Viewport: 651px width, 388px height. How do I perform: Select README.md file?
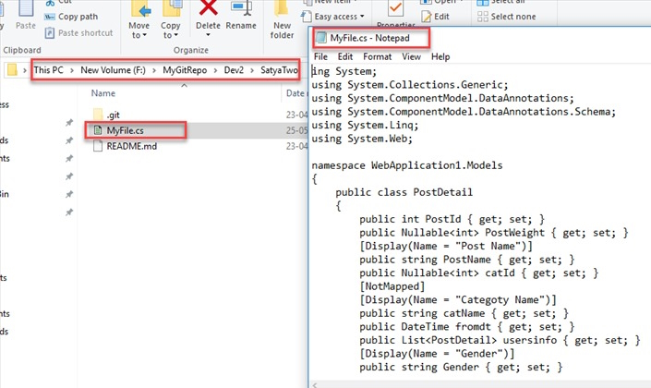click(132, 146)
